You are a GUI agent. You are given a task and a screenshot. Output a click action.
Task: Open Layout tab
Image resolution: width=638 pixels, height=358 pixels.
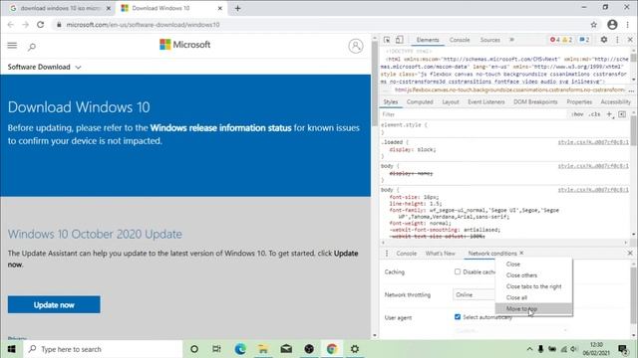[x=451, y=101]
